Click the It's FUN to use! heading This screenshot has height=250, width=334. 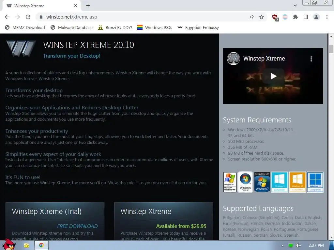coord(23,177)
